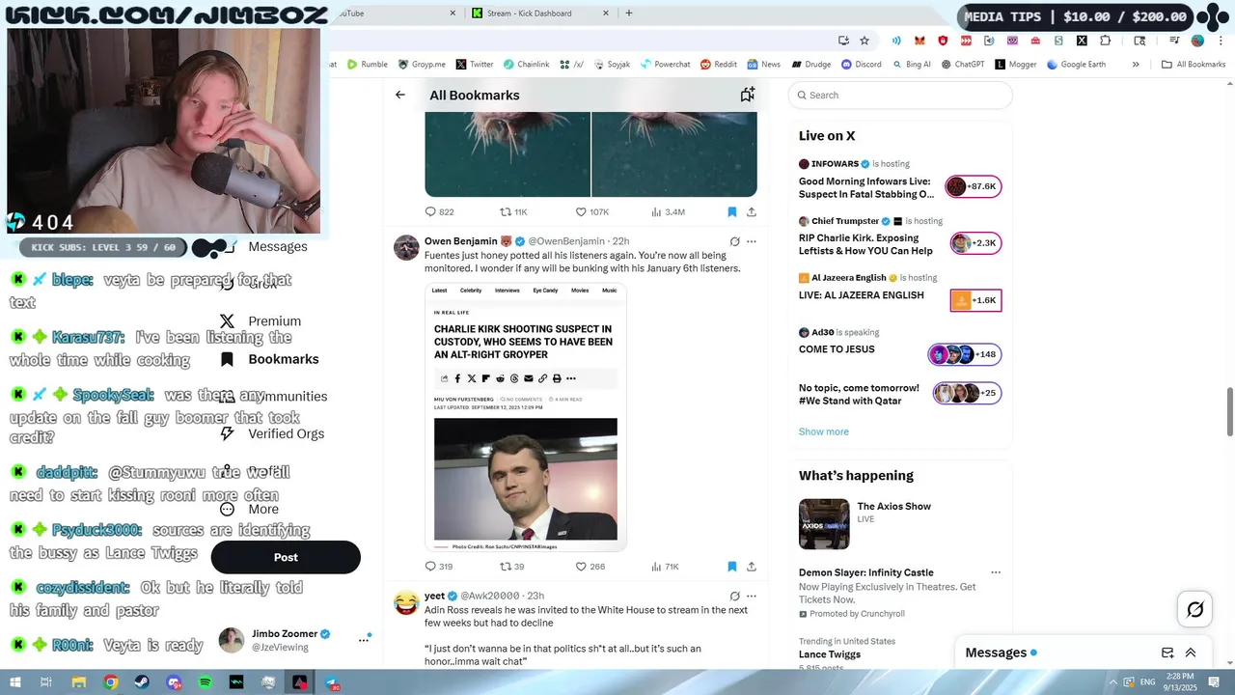The width and height of the screenshot is (1235, 695).
Task: Bookmark this page with the star icon
Action: click(864, 41)
